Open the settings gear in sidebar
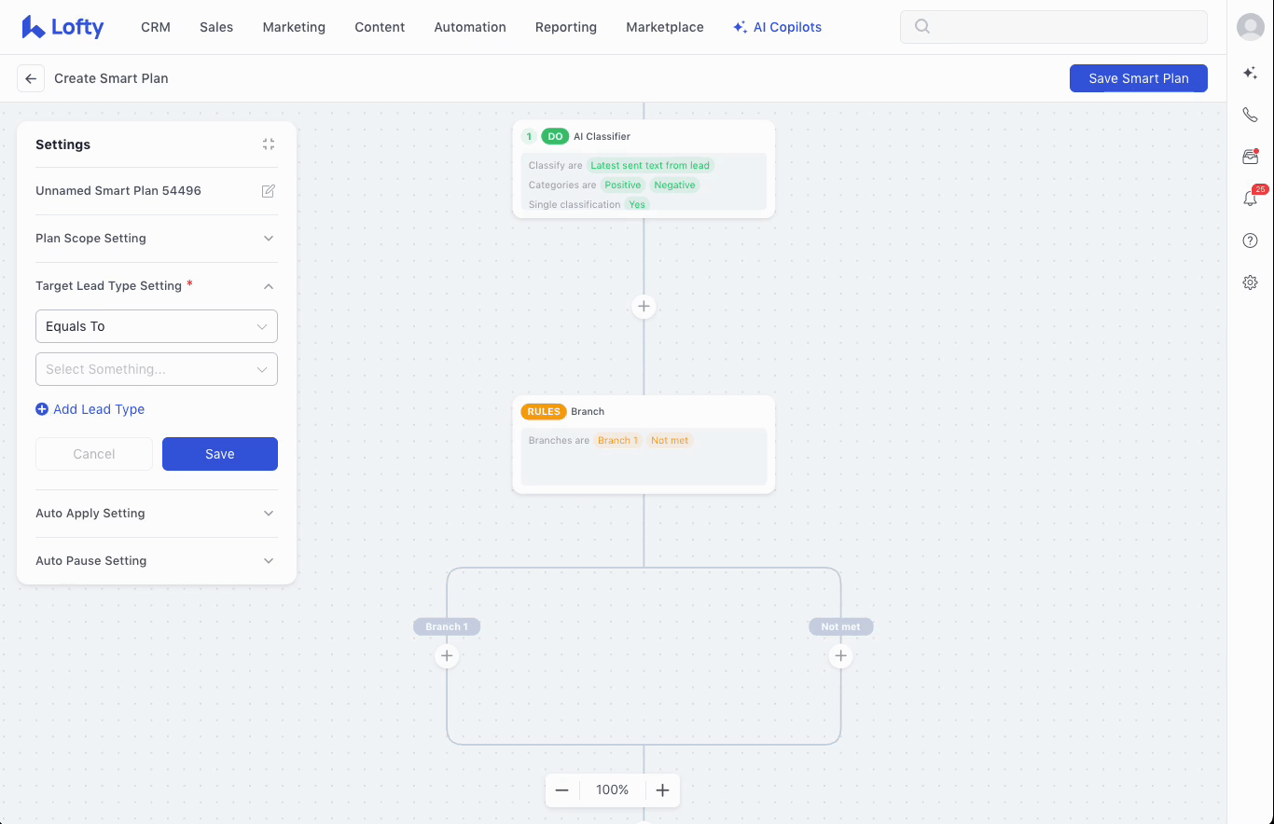1274x824 pixels. tap(1250, 282)
